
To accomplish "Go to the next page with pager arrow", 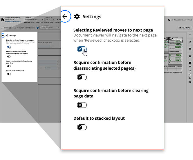I will tap(57, 20).
